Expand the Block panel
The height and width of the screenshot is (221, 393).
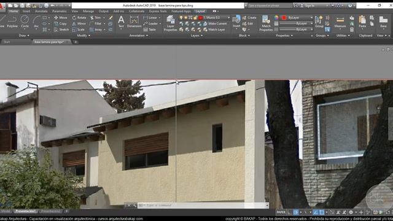click(x=244, y=36)
